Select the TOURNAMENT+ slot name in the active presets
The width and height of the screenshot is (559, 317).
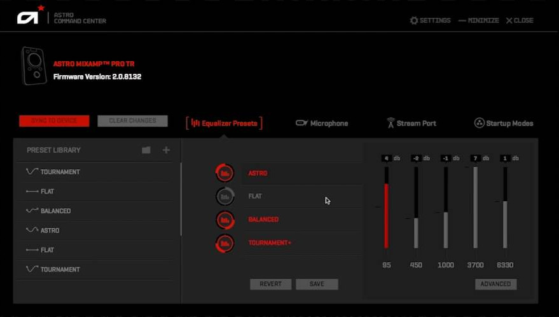click(270, 243)
